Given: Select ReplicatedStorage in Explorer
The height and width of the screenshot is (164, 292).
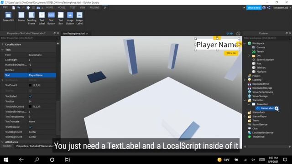Looking at the screenshot, I should pos(262,88).
